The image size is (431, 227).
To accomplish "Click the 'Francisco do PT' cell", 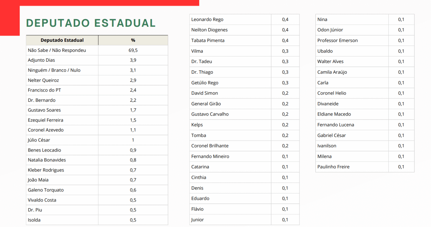I will click(x=44, y=90).
